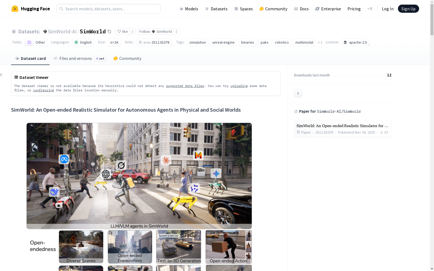Click the Meta logo in the image
The height and width of the screenshot is (271, 434).
point(64,159)
